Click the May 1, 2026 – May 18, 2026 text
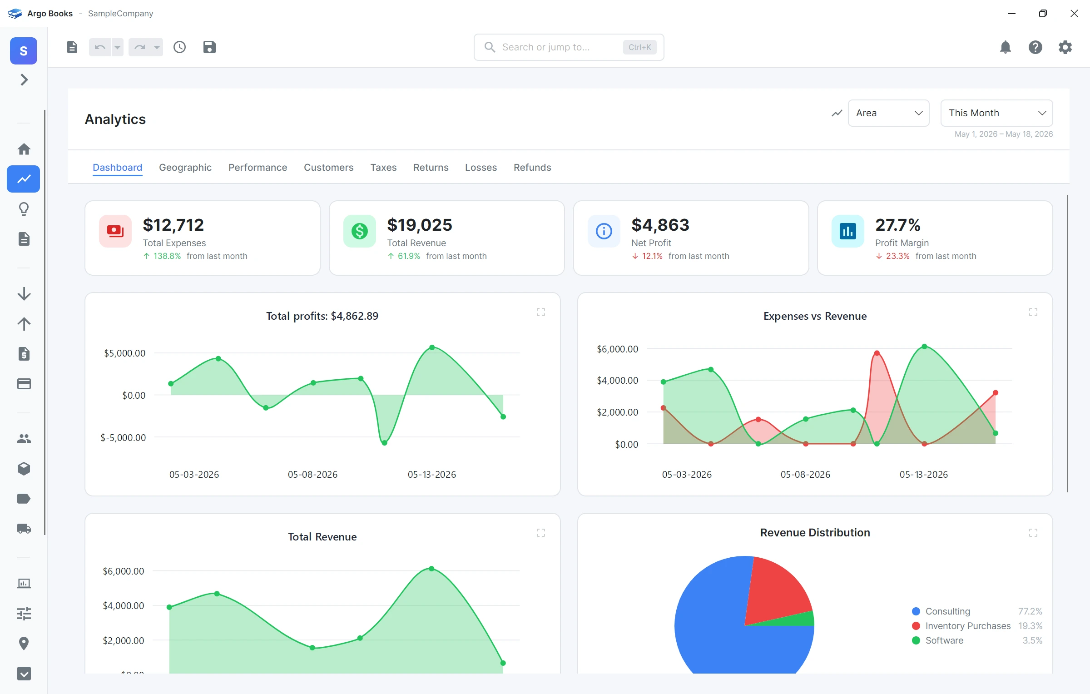 click(x=1004, y=134)
